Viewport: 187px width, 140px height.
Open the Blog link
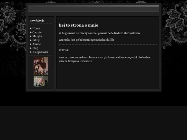coord(35,48)
